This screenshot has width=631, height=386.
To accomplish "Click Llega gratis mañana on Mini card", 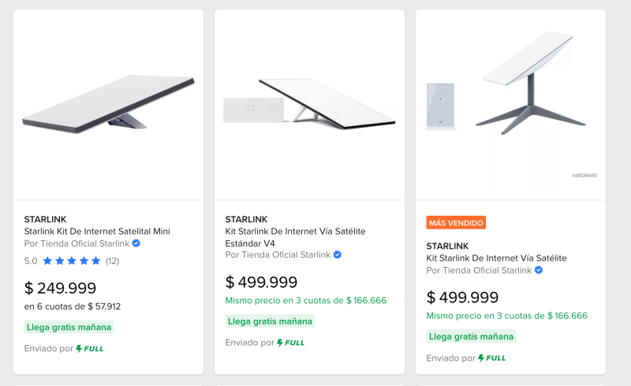I will [x=69, y=327].
